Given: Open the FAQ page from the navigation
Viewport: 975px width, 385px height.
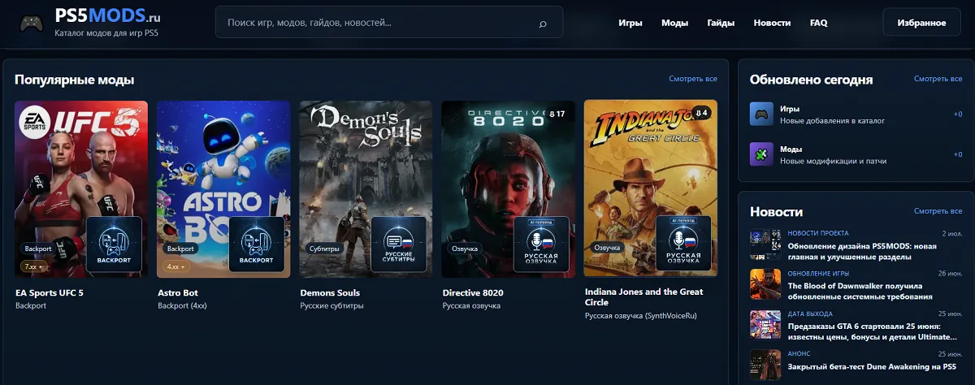Looking at the screenshot, I should pyautogui.click(x=819, y=23).
